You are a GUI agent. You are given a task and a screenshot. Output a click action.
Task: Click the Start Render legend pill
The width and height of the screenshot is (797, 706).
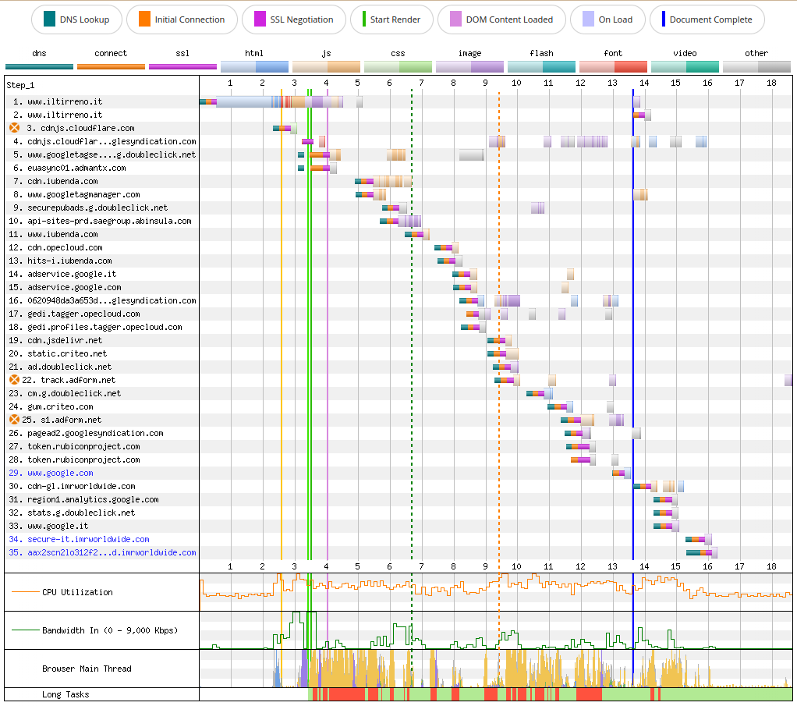click(x=392, y=20)
